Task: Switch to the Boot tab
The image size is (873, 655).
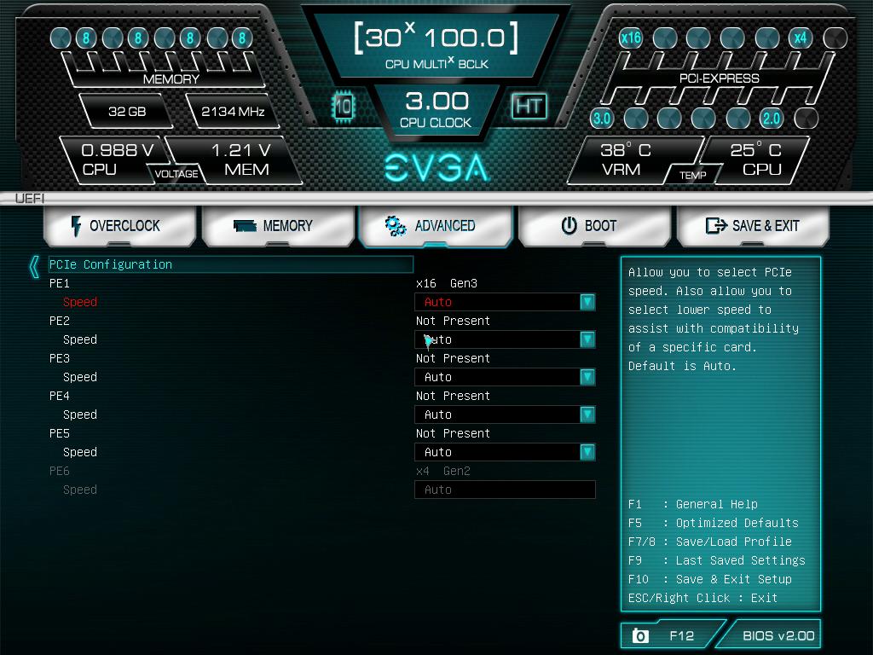Action: coord(595,225)
